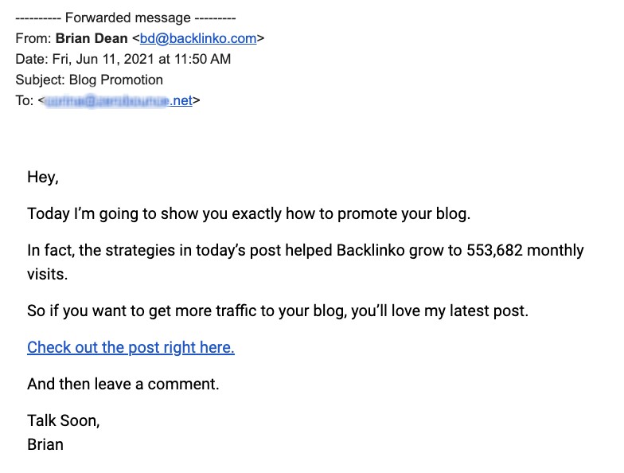Screen dimensions: 624x473
Task: Click the "553,682" number in the body
Action: 493,250
